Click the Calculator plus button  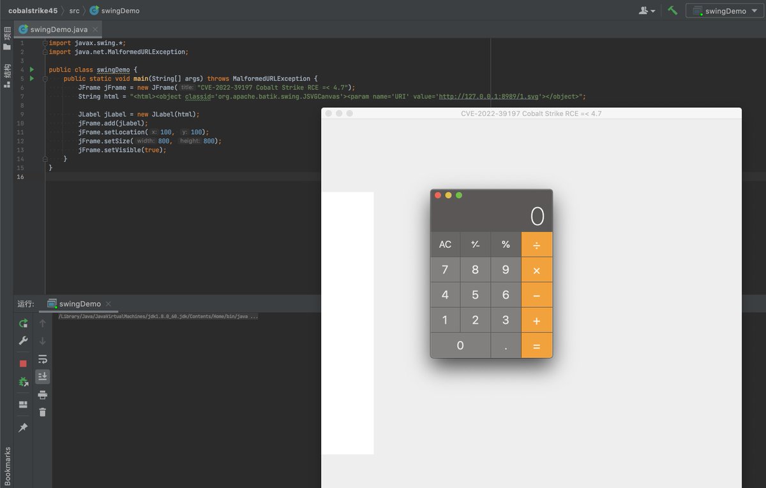pos(537,320)
